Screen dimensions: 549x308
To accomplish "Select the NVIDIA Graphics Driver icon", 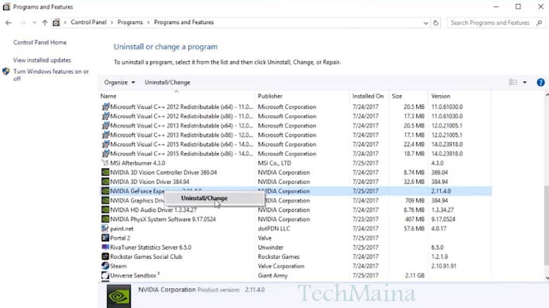I will (x=105, y=201).
